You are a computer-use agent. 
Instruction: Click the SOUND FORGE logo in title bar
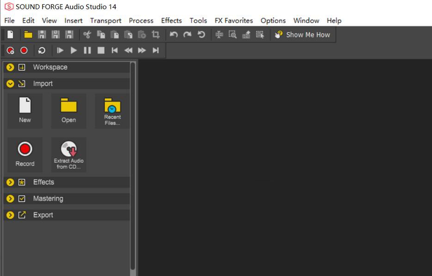pos(9,6)
